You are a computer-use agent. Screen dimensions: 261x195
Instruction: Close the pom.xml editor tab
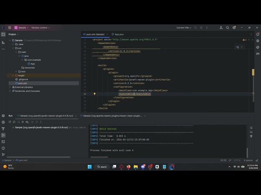107,34
